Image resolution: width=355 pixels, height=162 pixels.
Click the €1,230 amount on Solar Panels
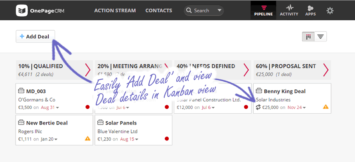[x=104, y=139]
